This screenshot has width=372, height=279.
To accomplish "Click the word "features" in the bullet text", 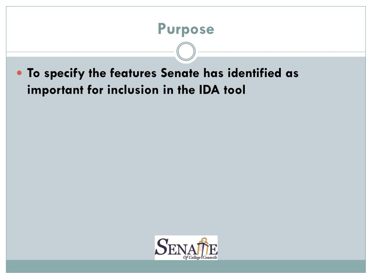I will [x=133, y=73].
